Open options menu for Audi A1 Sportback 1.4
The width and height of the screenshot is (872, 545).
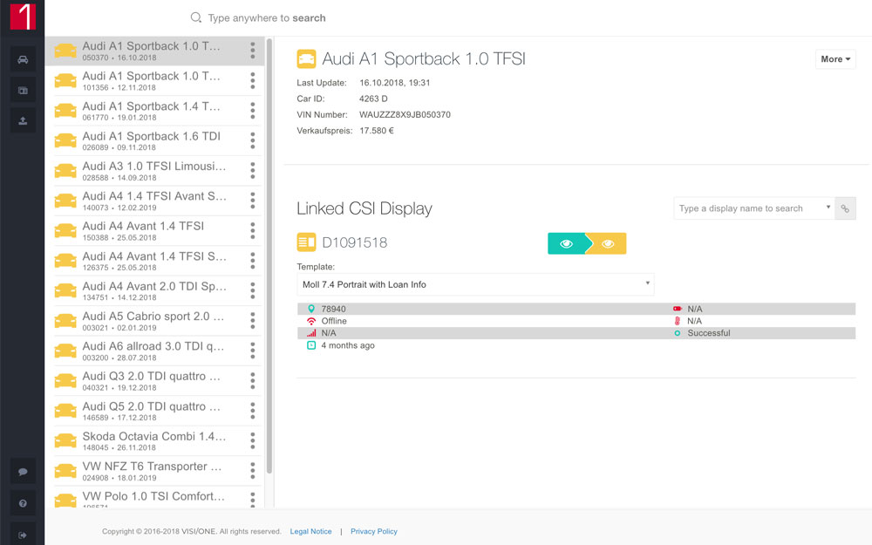coord(253,111)
